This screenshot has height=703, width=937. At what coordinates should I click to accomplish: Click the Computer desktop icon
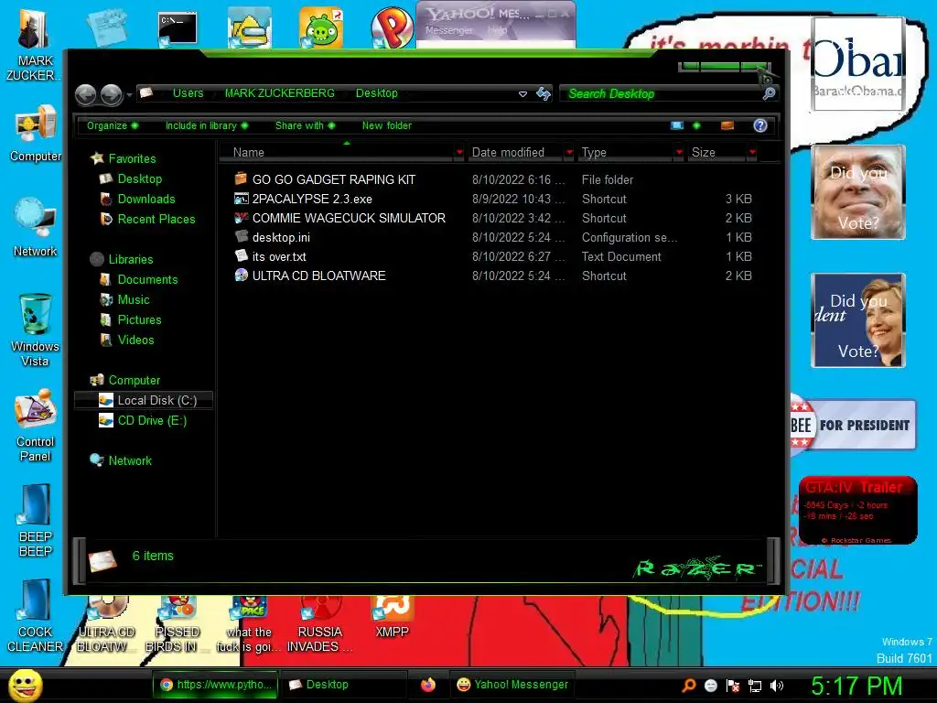[x=36, y=134]
